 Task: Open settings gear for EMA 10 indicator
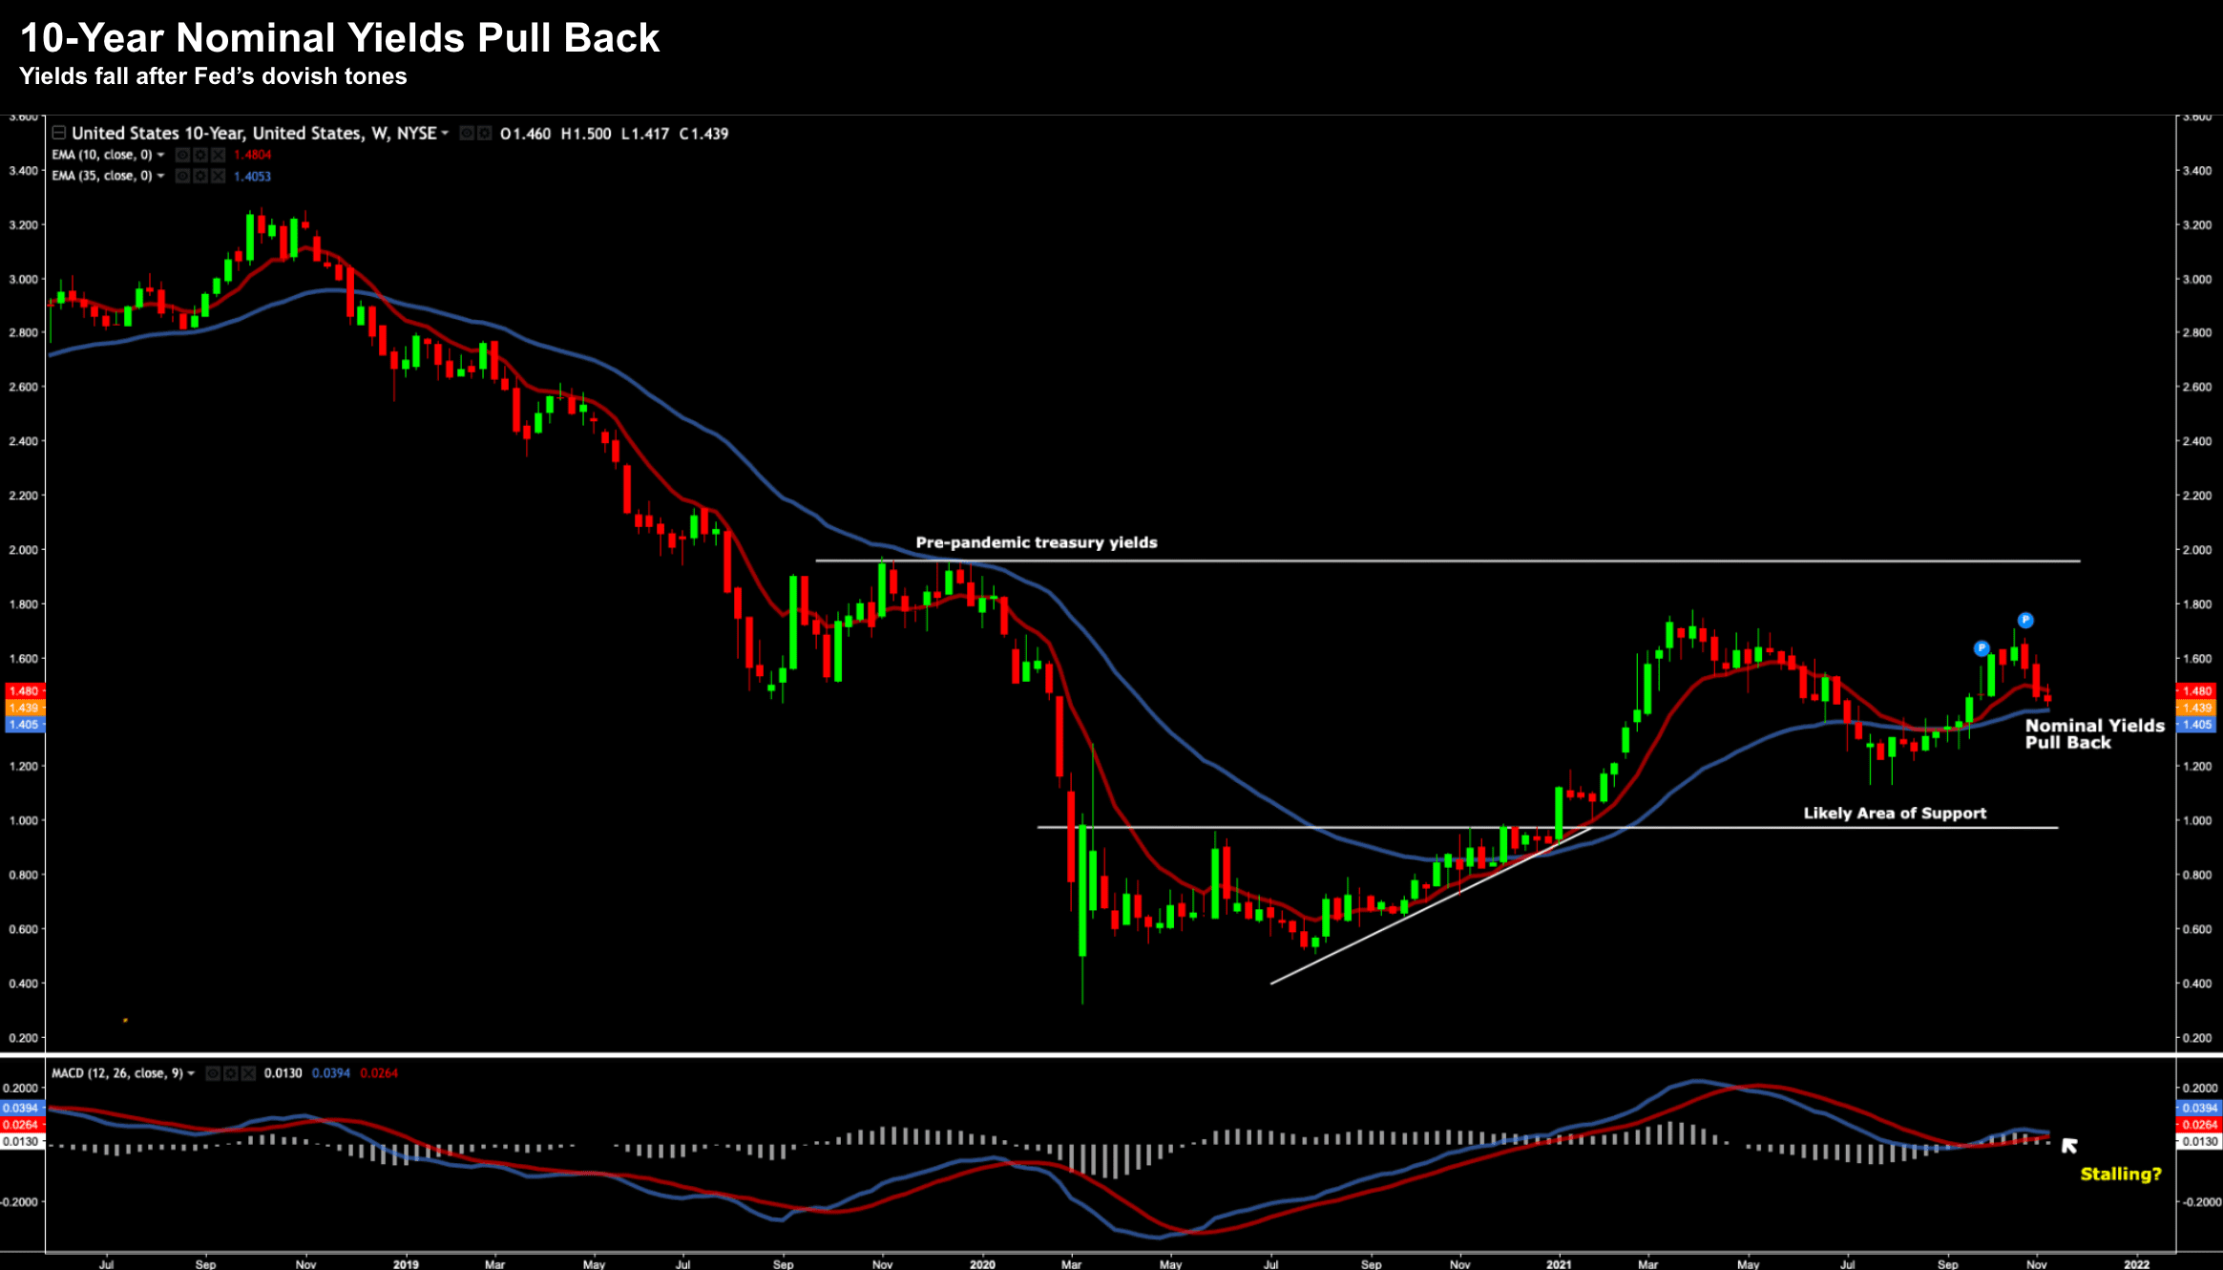tap(200, 155)
